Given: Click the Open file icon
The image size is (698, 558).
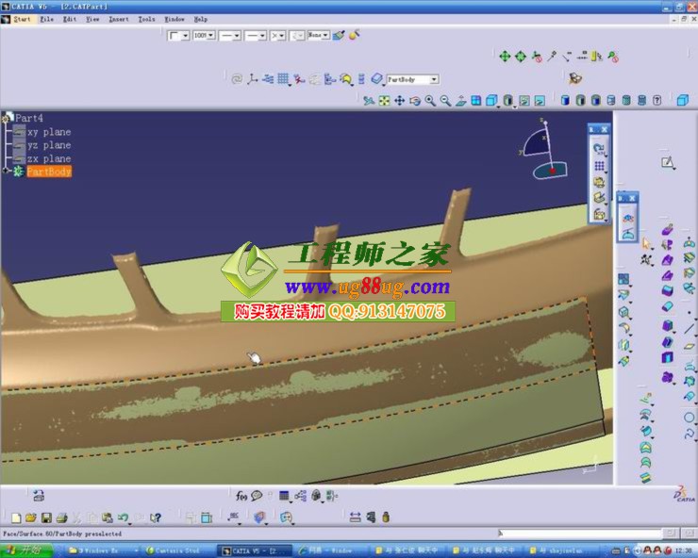Looking at the screenshot, I should pyautogui.click(x=31, y=517).
